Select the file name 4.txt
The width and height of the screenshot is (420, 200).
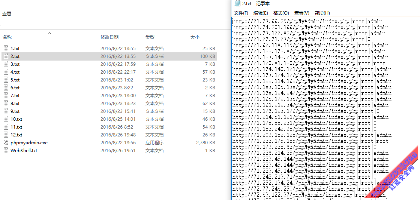15,72
